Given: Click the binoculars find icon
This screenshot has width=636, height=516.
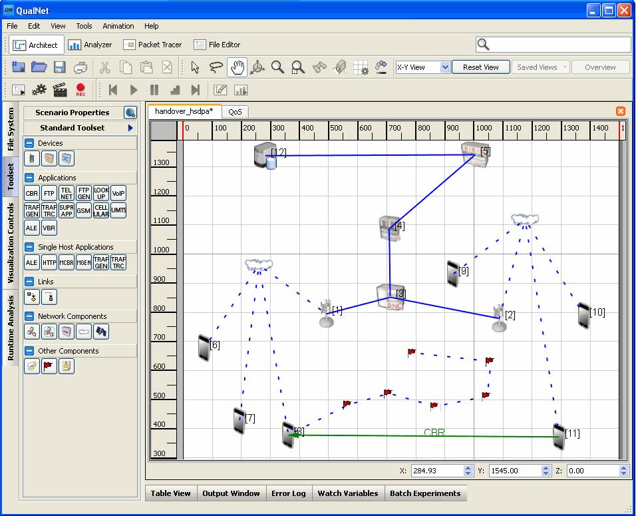Looking at the screenshot, I should pos(319,67).
